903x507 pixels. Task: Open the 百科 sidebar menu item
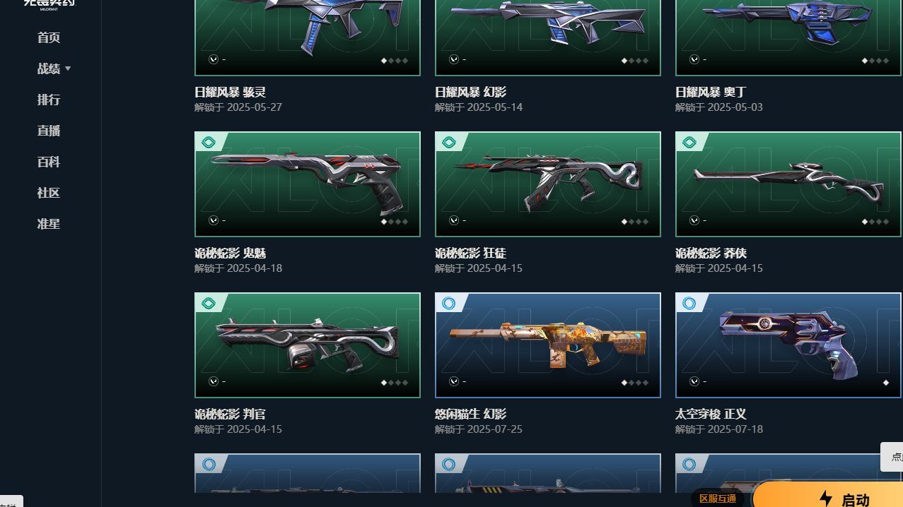coord(49,162)
